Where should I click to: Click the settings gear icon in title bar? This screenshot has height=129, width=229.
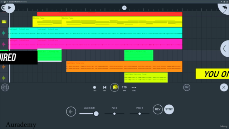coord(5,2)
